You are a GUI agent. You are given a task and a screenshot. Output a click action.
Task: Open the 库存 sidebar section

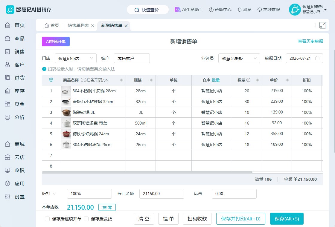point(15,91)
